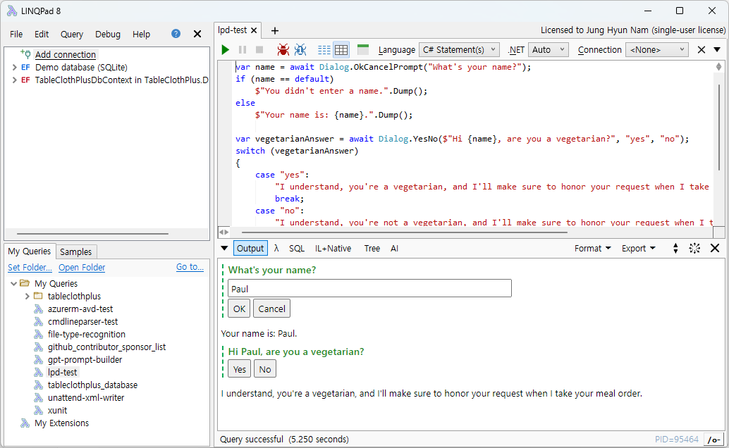Click the up/down arrows results layout icon
This screenshot has width=729, height=448.
coord(675,248)
